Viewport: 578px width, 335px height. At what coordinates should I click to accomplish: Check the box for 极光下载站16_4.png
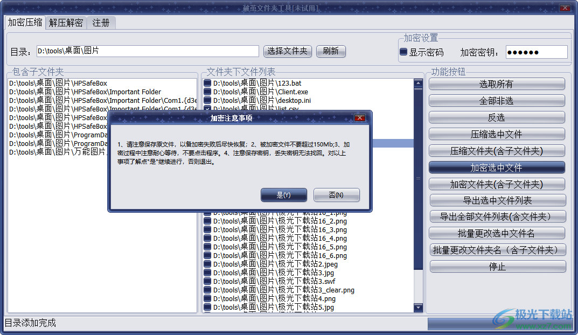[x=207, y=239]
